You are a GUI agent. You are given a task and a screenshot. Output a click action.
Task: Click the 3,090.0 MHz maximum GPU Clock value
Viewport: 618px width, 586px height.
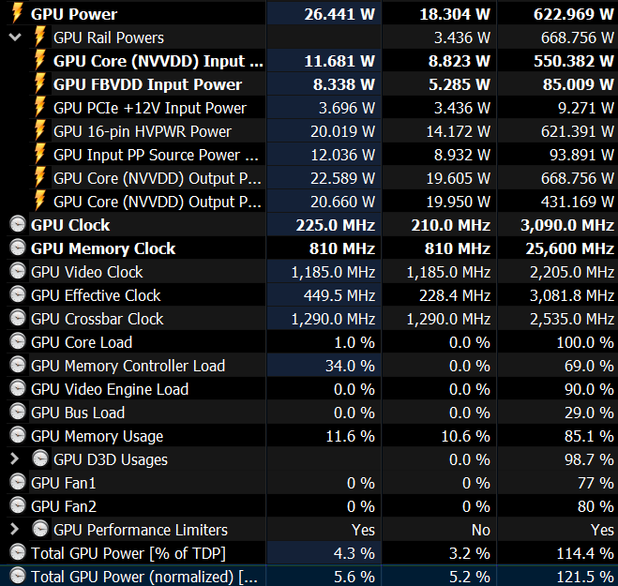pyautogui.click(x=567, y=225)
